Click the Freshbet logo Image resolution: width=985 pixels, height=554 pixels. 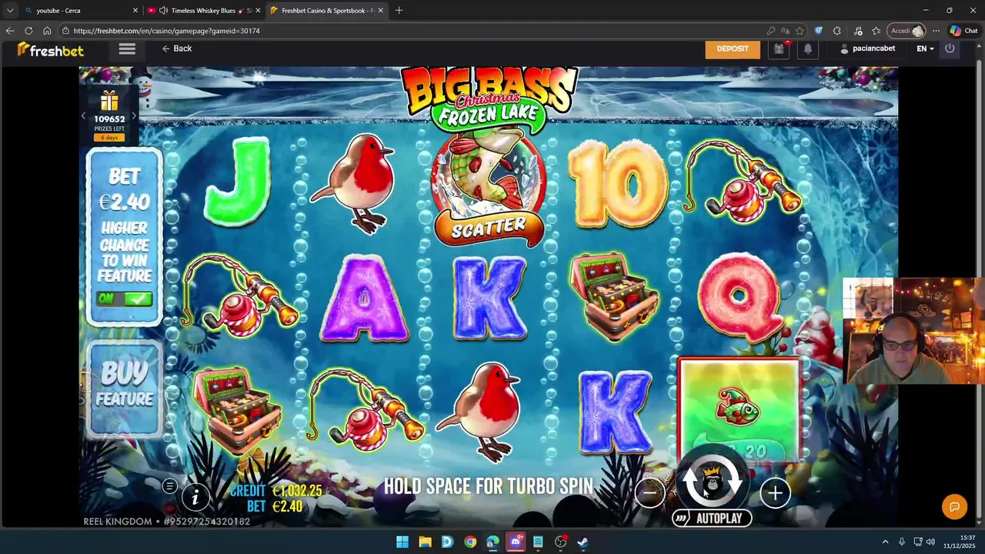tap(51, 50)
